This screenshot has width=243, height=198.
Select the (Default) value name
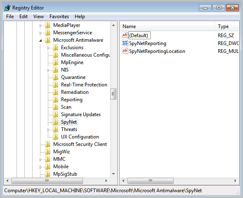point(139,36)
